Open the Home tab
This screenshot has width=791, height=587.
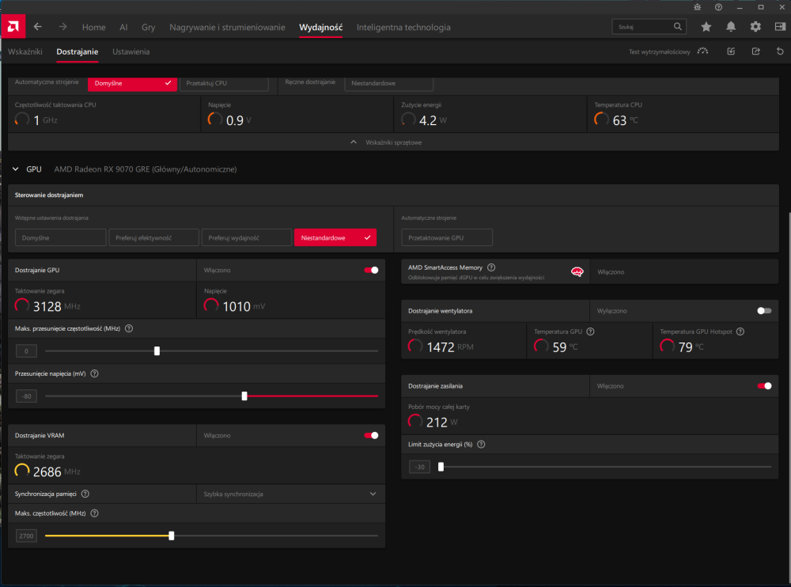[94, 27]
